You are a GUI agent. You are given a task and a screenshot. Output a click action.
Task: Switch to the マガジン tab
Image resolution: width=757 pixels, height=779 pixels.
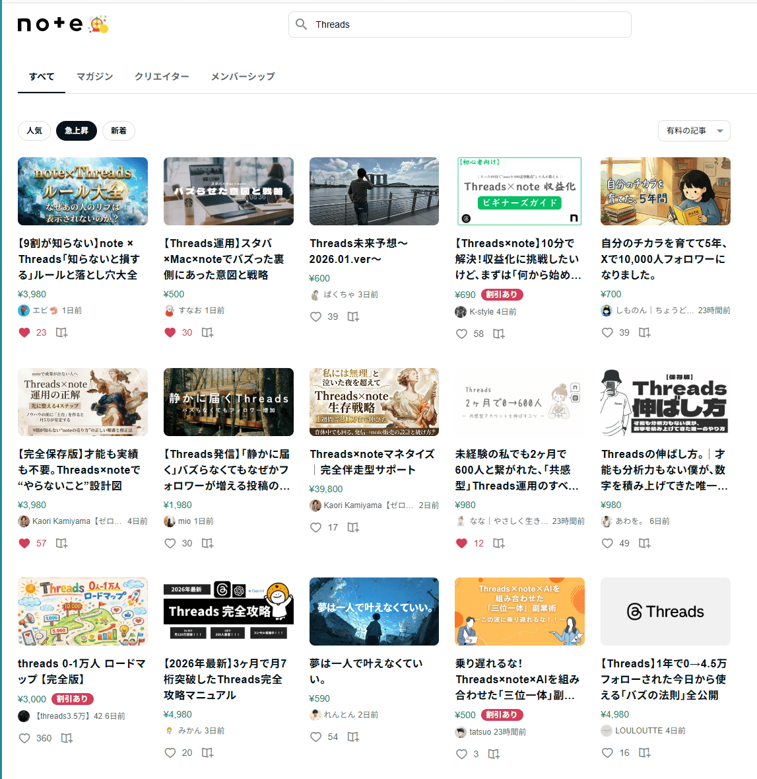pyautogui.click(x=95, y=77)
